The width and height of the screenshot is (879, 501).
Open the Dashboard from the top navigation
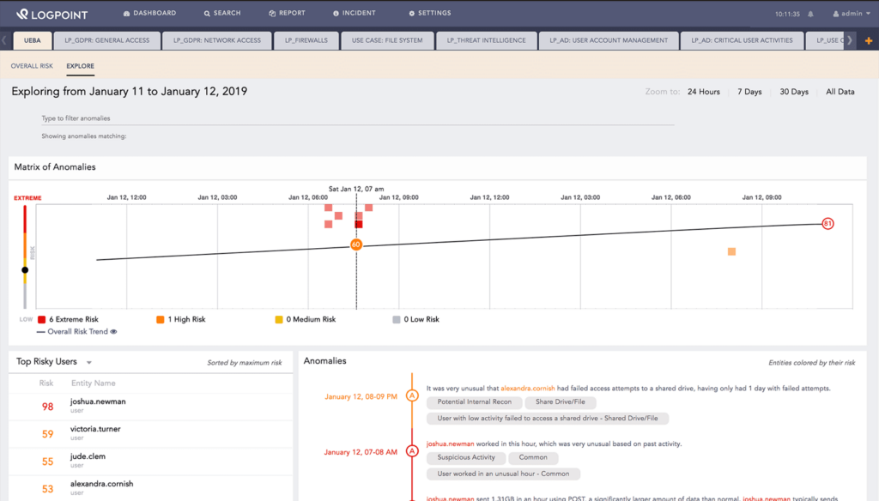pyautogui.click(x=151, y=12)
